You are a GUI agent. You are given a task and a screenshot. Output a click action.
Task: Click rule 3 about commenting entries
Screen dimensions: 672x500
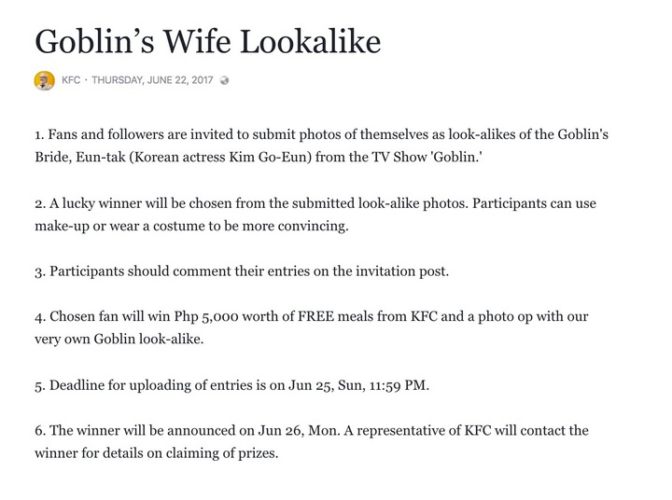click(x=242, y=272)
